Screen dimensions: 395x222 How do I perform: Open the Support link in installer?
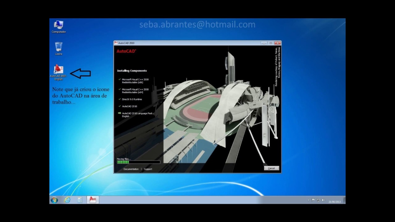[x=148, y=169]
